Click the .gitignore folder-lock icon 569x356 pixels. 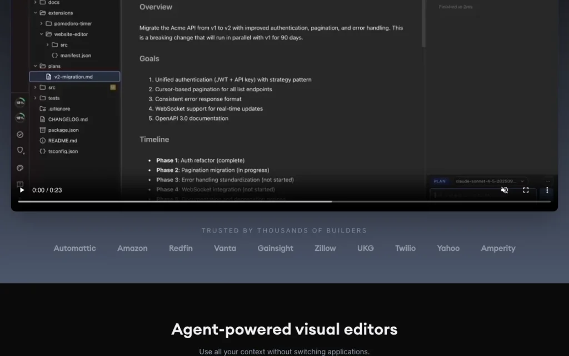pos(42,108)
